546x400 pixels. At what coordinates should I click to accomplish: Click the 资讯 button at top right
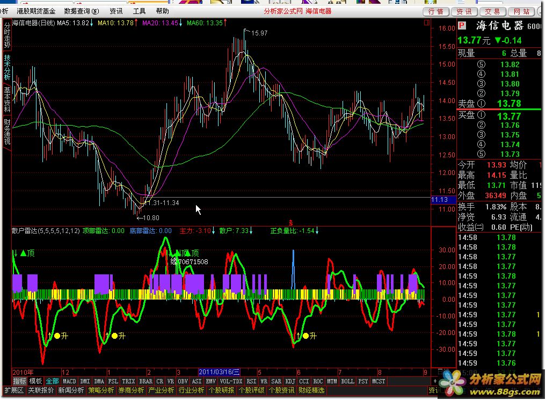(464, 11)
